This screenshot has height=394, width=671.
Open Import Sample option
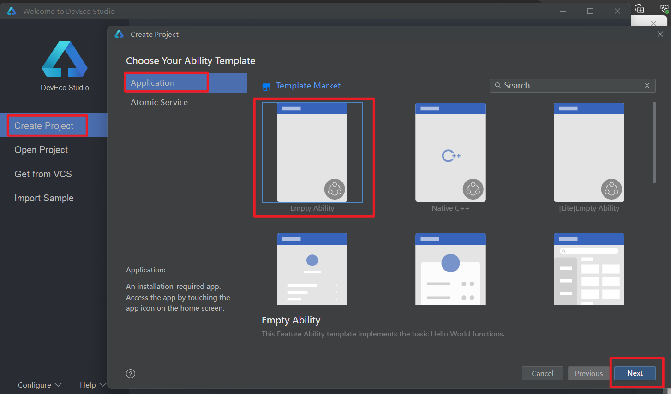click(x=44, y=198)
